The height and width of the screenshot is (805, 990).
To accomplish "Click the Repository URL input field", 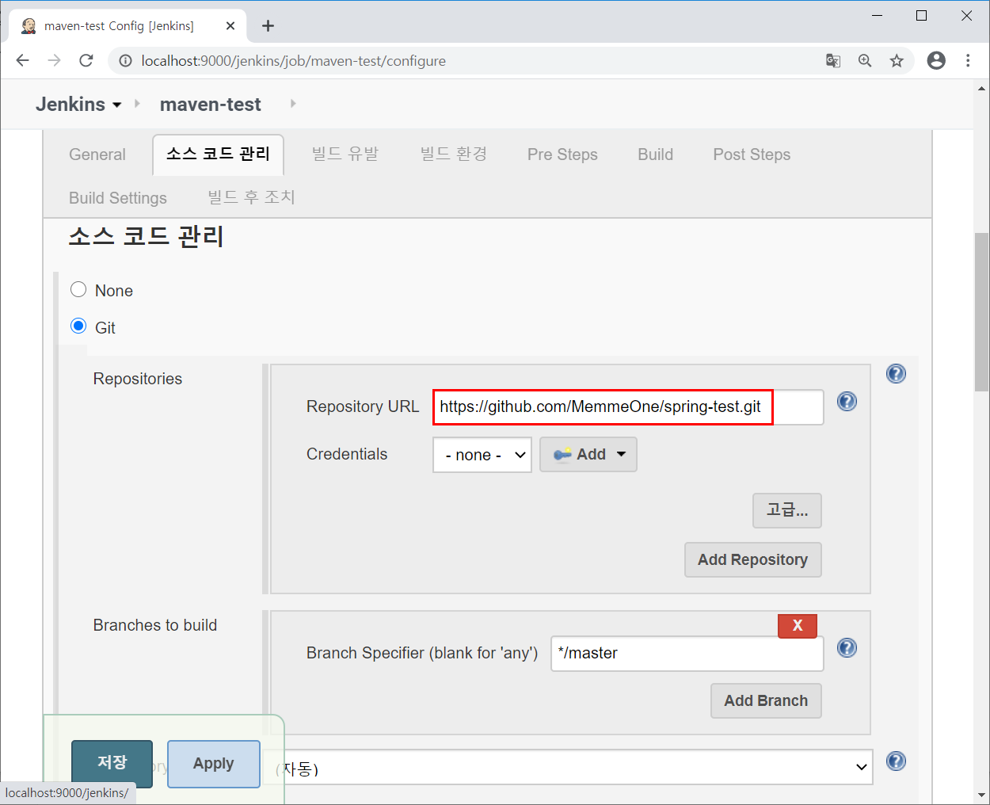I will tap(628, 407).
